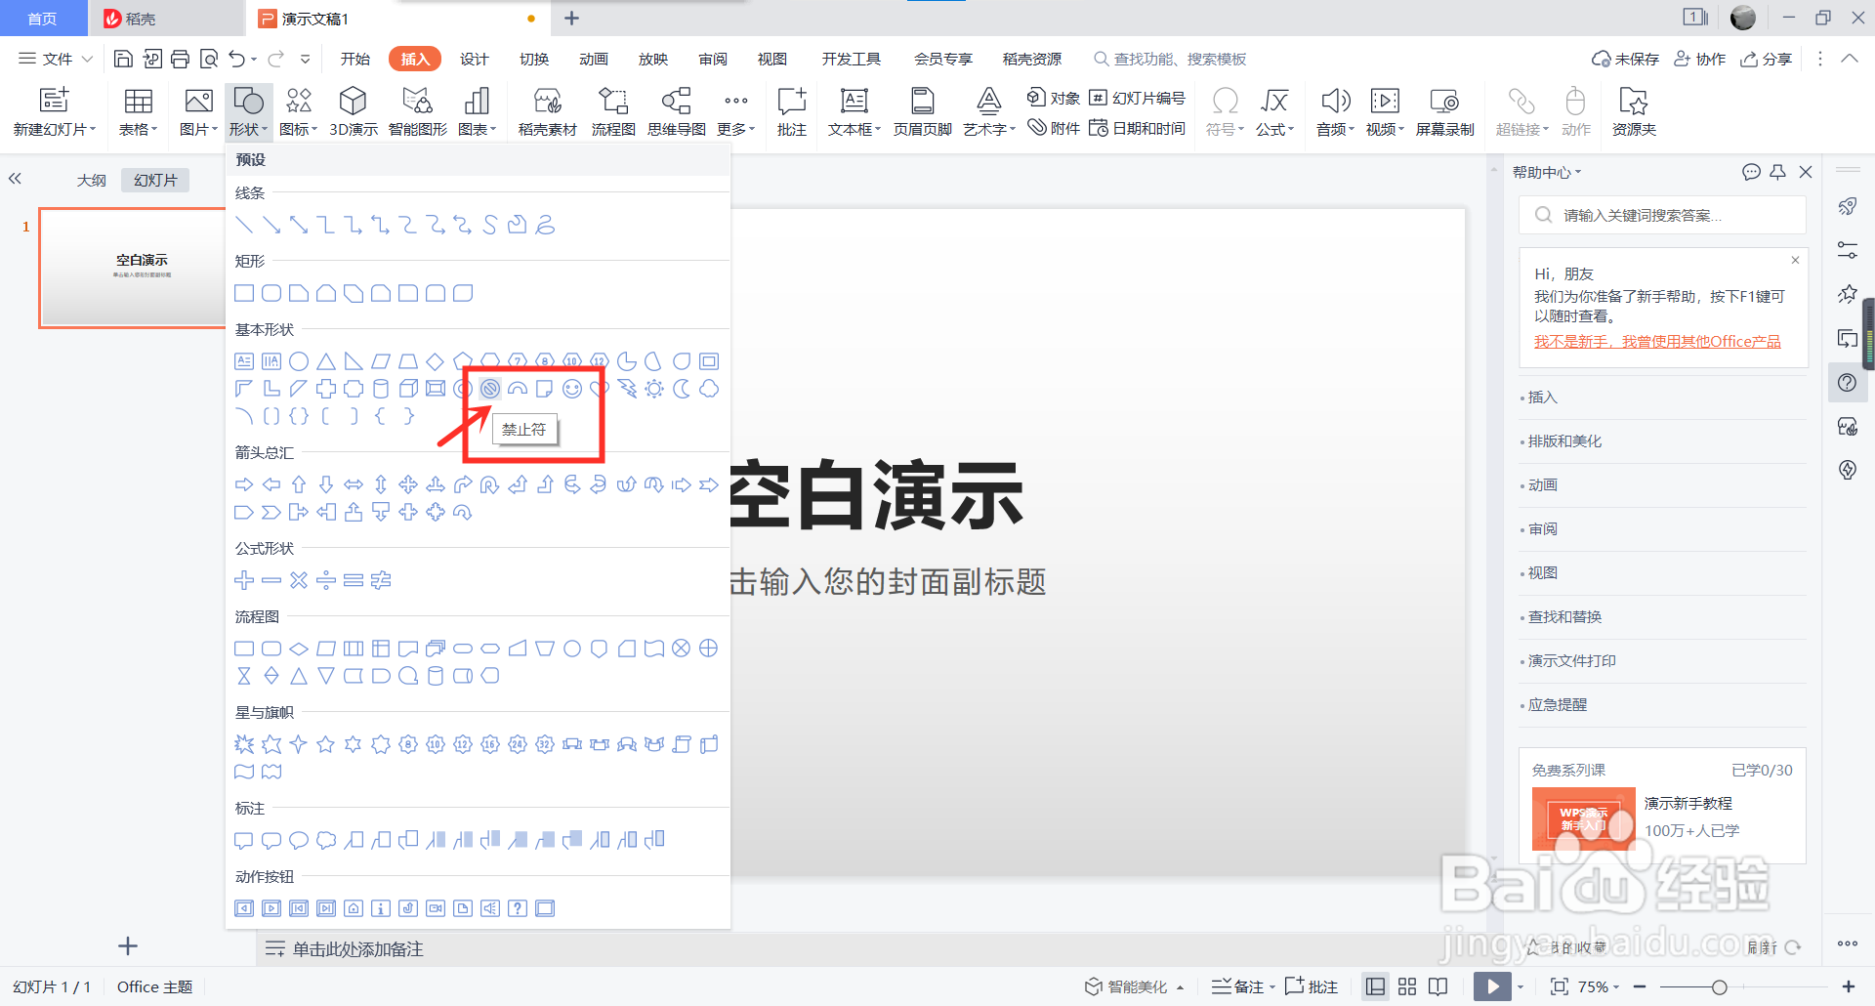Click the help keyword search field

tap(1662, 215)
